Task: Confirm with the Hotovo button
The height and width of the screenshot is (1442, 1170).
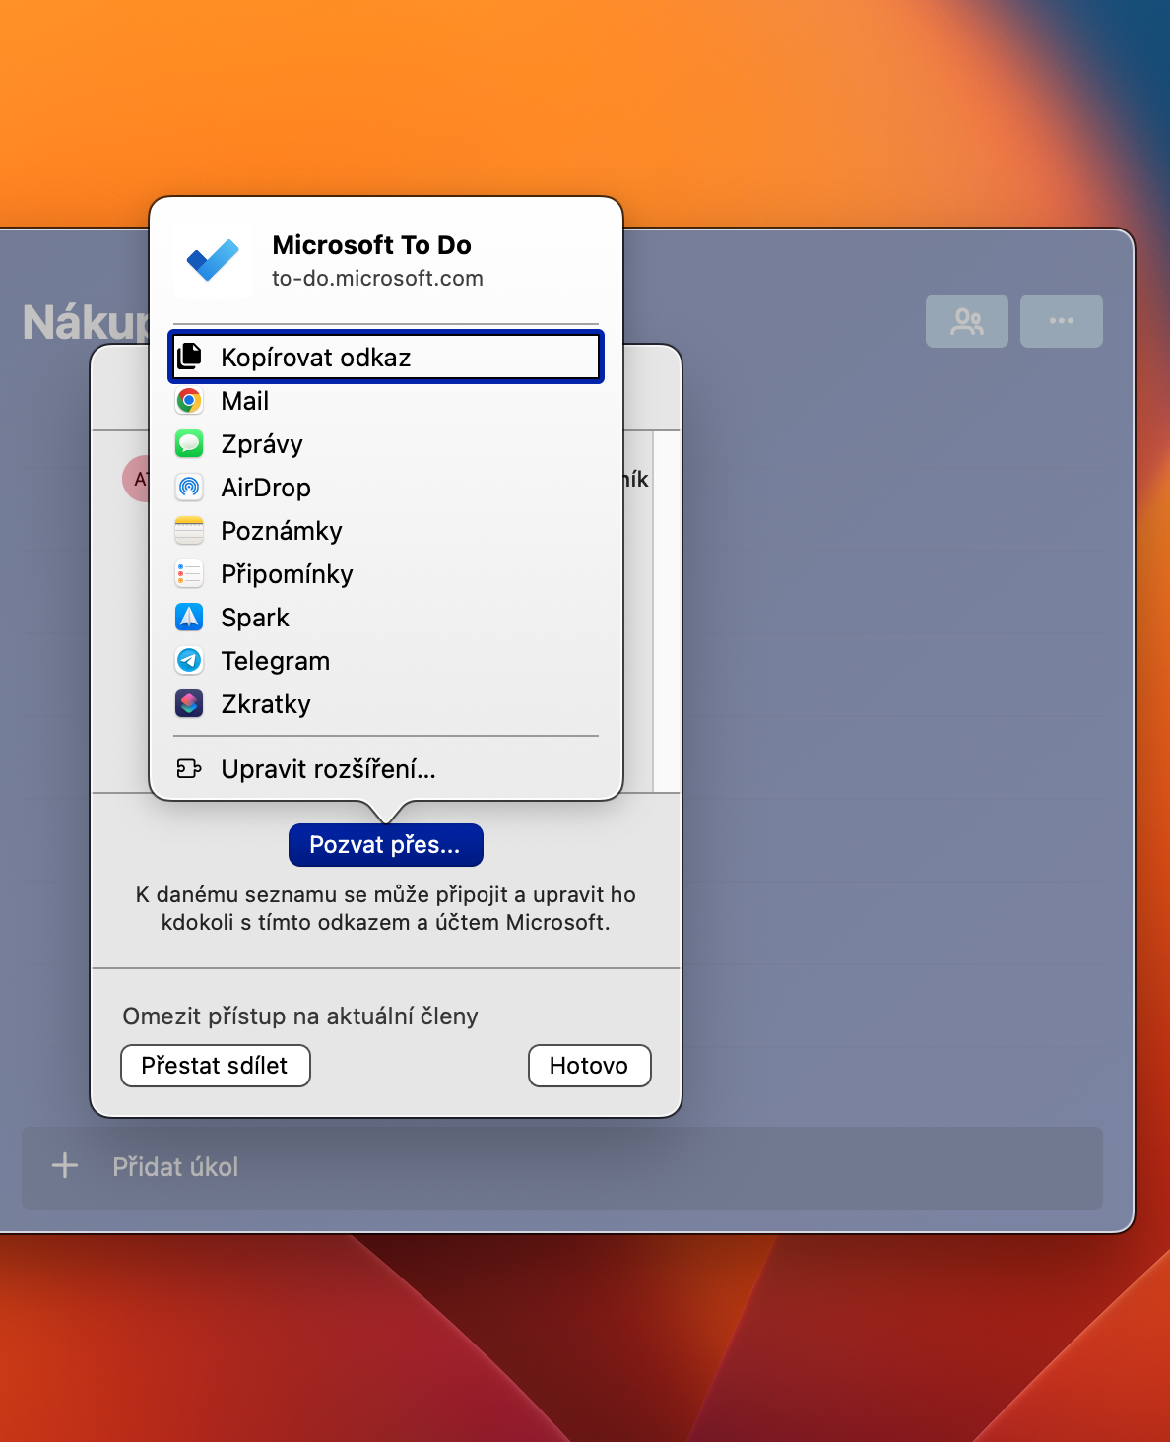Action: [x=590, y=1066]
